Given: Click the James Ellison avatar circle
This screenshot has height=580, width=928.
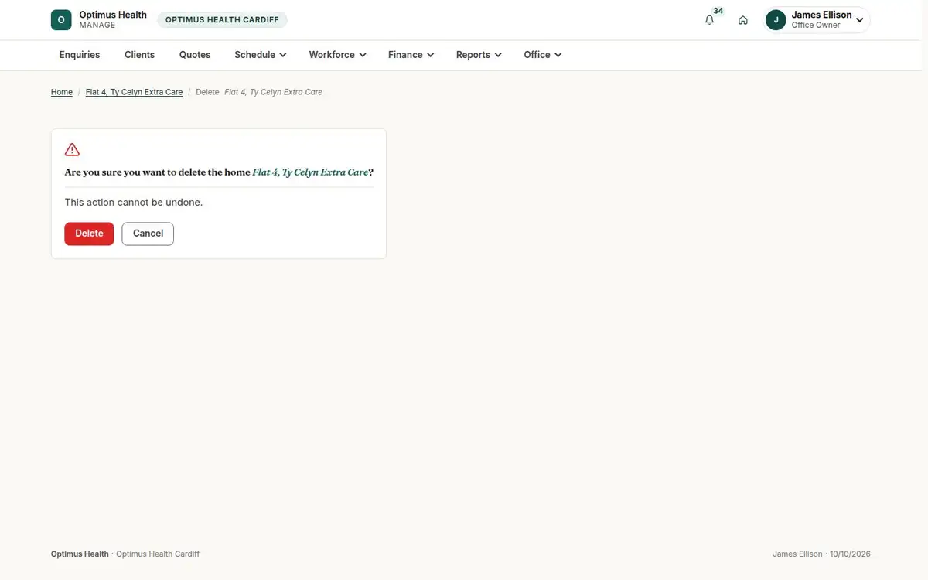Looking at the screenshot, I should tap(776, 20).
